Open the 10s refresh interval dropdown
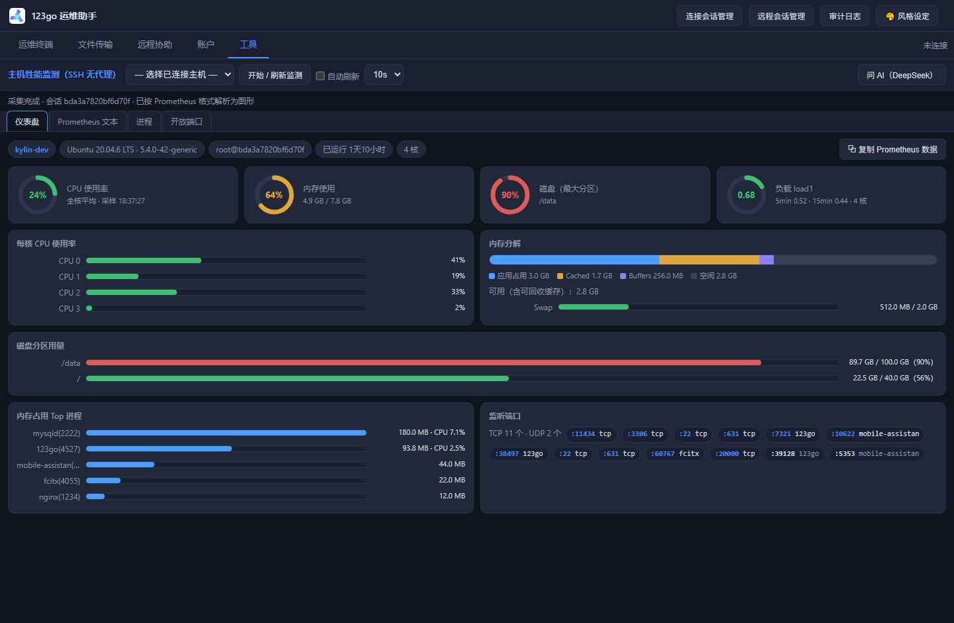This screenshot has width=954, height=623. click(384, 75)
